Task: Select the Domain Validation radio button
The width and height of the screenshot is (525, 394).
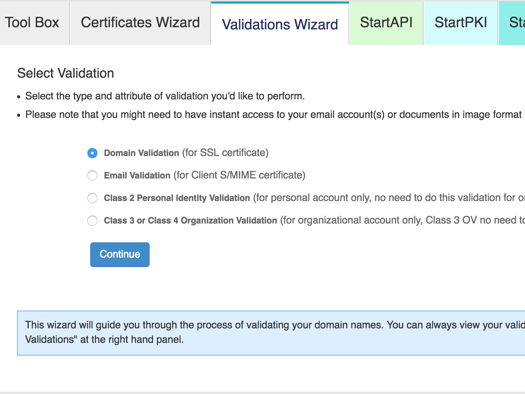Action: [92, 153]
